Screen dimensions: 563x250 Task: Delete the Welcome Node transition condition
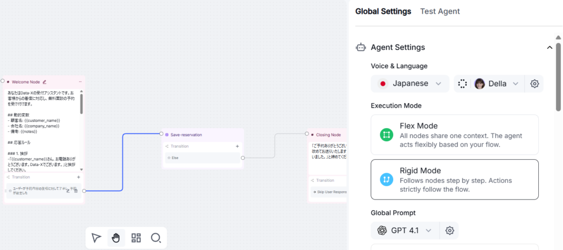76,191
